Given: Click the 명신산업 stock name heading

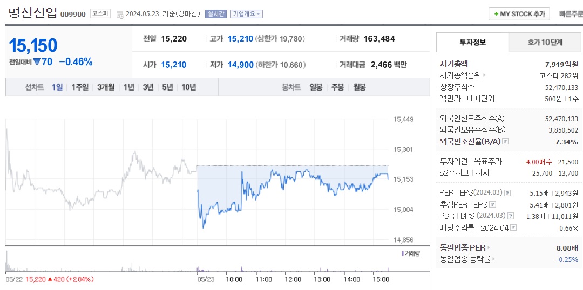Looking at the screenshot, I should click(x=33, y=13).
